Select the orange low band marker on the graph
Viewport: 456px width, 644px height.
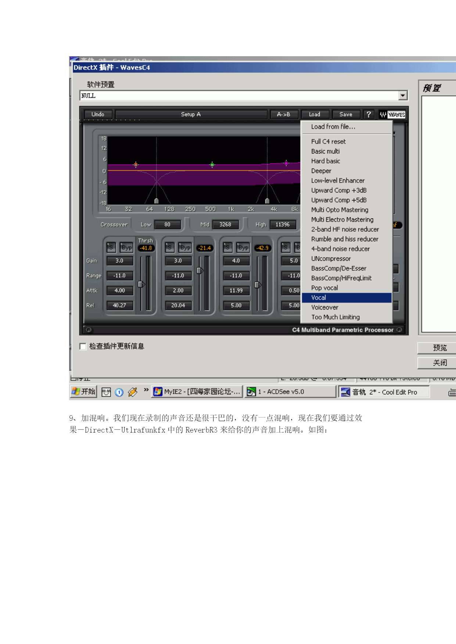point(136,164)
